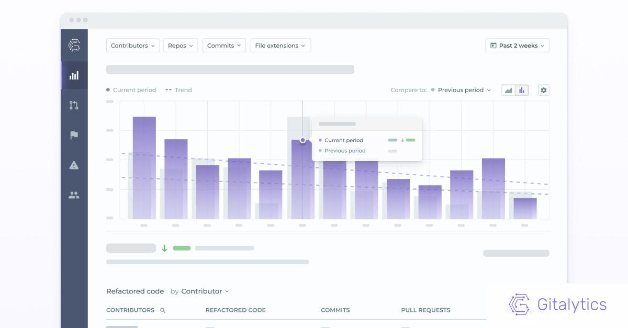Switch chart to area view
This screenshot has height=328, width=628.
click(508, 90)
